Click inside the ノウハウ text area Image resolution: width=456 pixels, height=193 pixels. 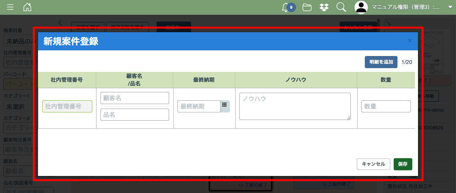[295, 106]
